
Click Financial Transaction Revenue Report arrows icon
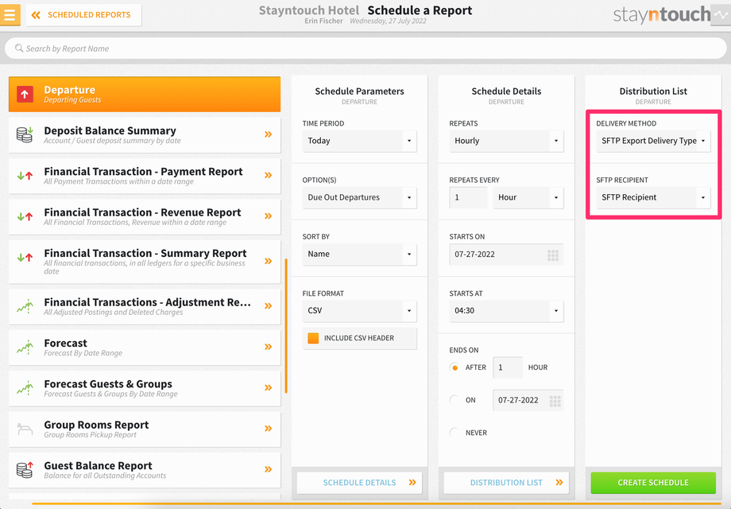(x=25, y=216)
